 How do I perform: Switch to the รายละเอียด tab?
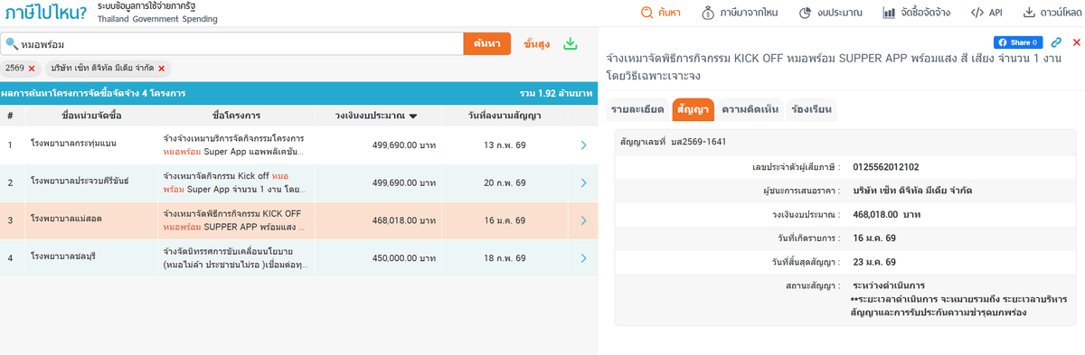pos(637,109)
